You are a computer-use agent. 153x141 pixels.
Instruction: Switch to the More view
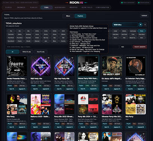68,16
